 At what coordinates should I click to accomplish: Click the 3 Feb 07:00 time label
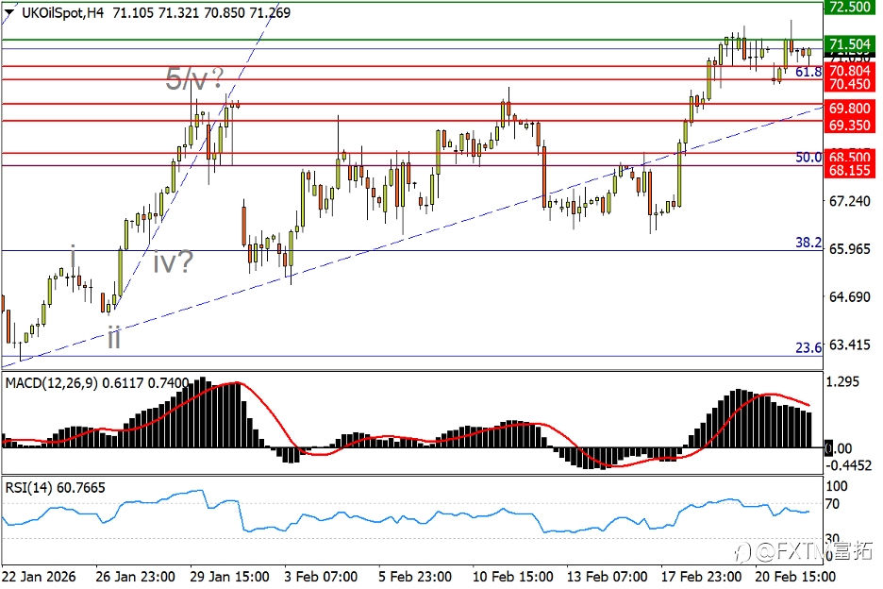tap(321, 577)
